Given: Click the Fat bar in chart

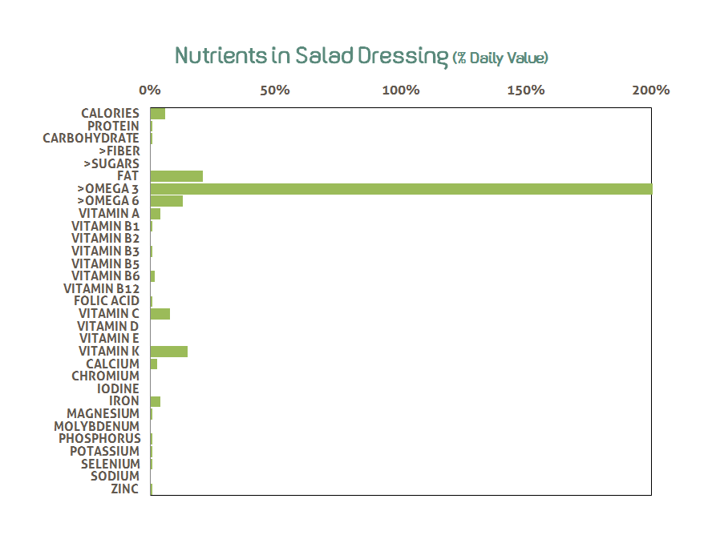Looking at the screenshot, I should coord(176,176).
